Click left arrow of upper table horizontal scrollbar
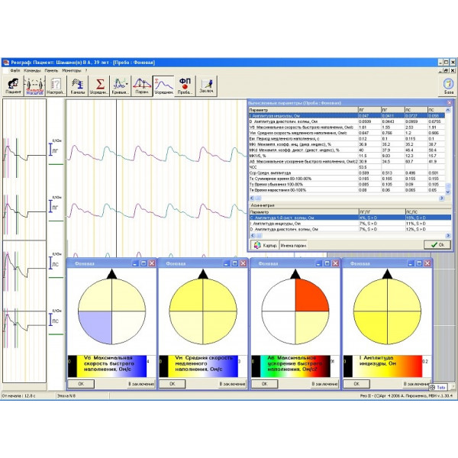The image size is (458, 458). click(x=252, y=198)
